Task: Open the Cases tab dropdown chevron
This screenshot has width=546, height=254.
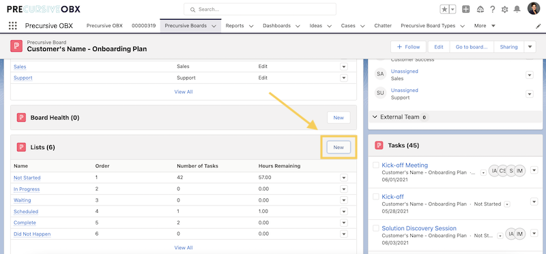Action: 362,26
